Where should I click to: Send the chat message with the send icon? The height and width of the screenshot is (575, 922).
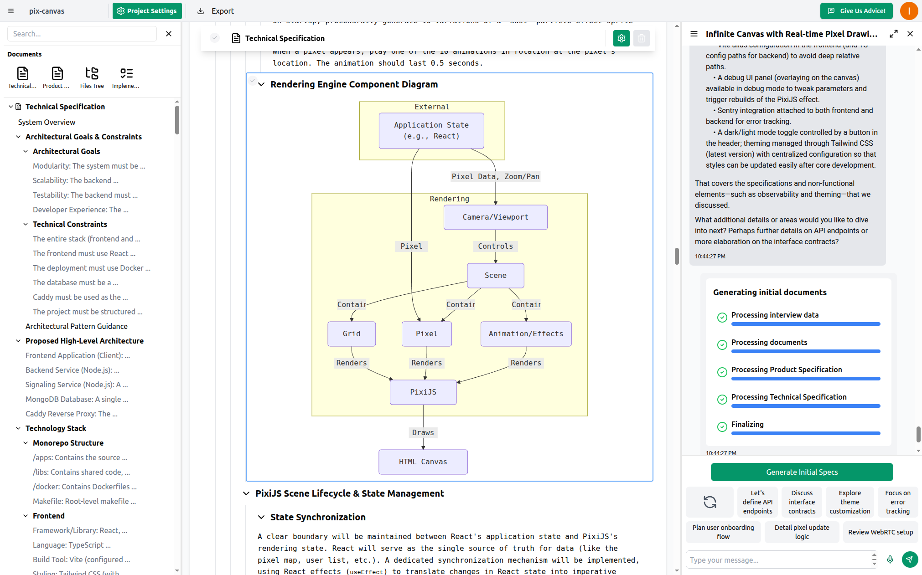(x=910, y=560)
